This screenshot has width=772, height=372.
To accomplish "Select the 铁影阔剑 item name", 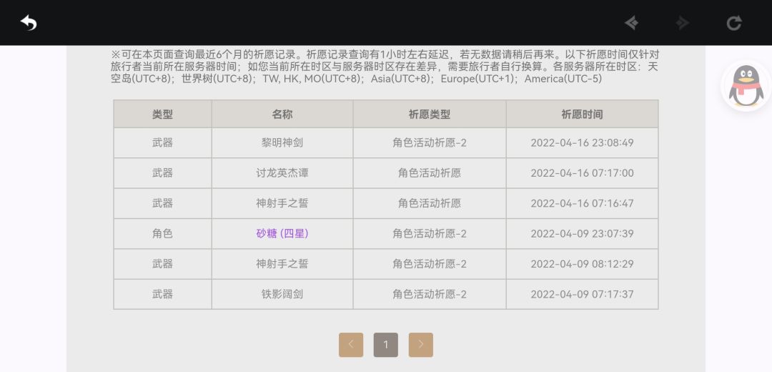I will [282, 294].
